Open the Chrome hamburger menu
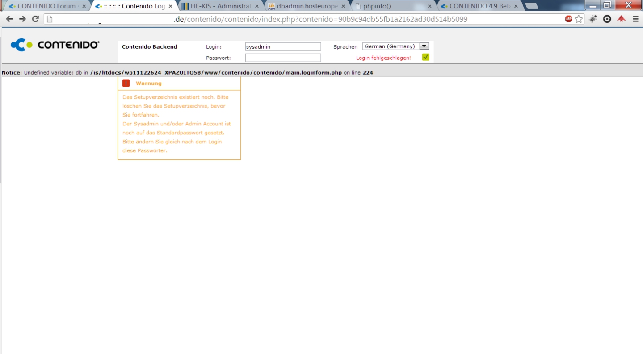The width and height of the screenshot is (643, 354). tap(635, 19)
